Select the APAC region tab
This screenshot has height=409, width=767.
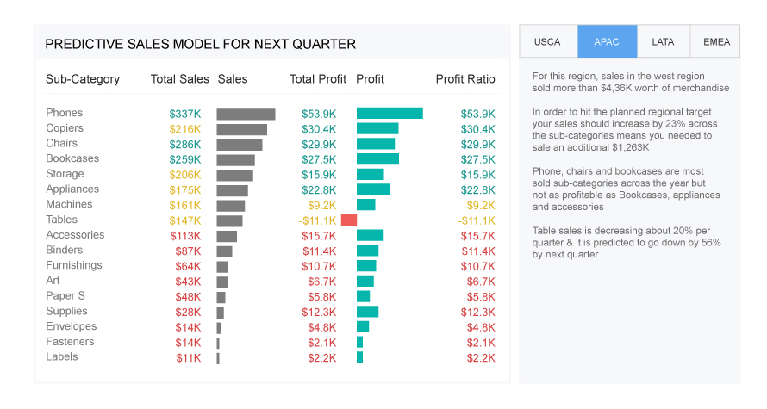[607, 41]
